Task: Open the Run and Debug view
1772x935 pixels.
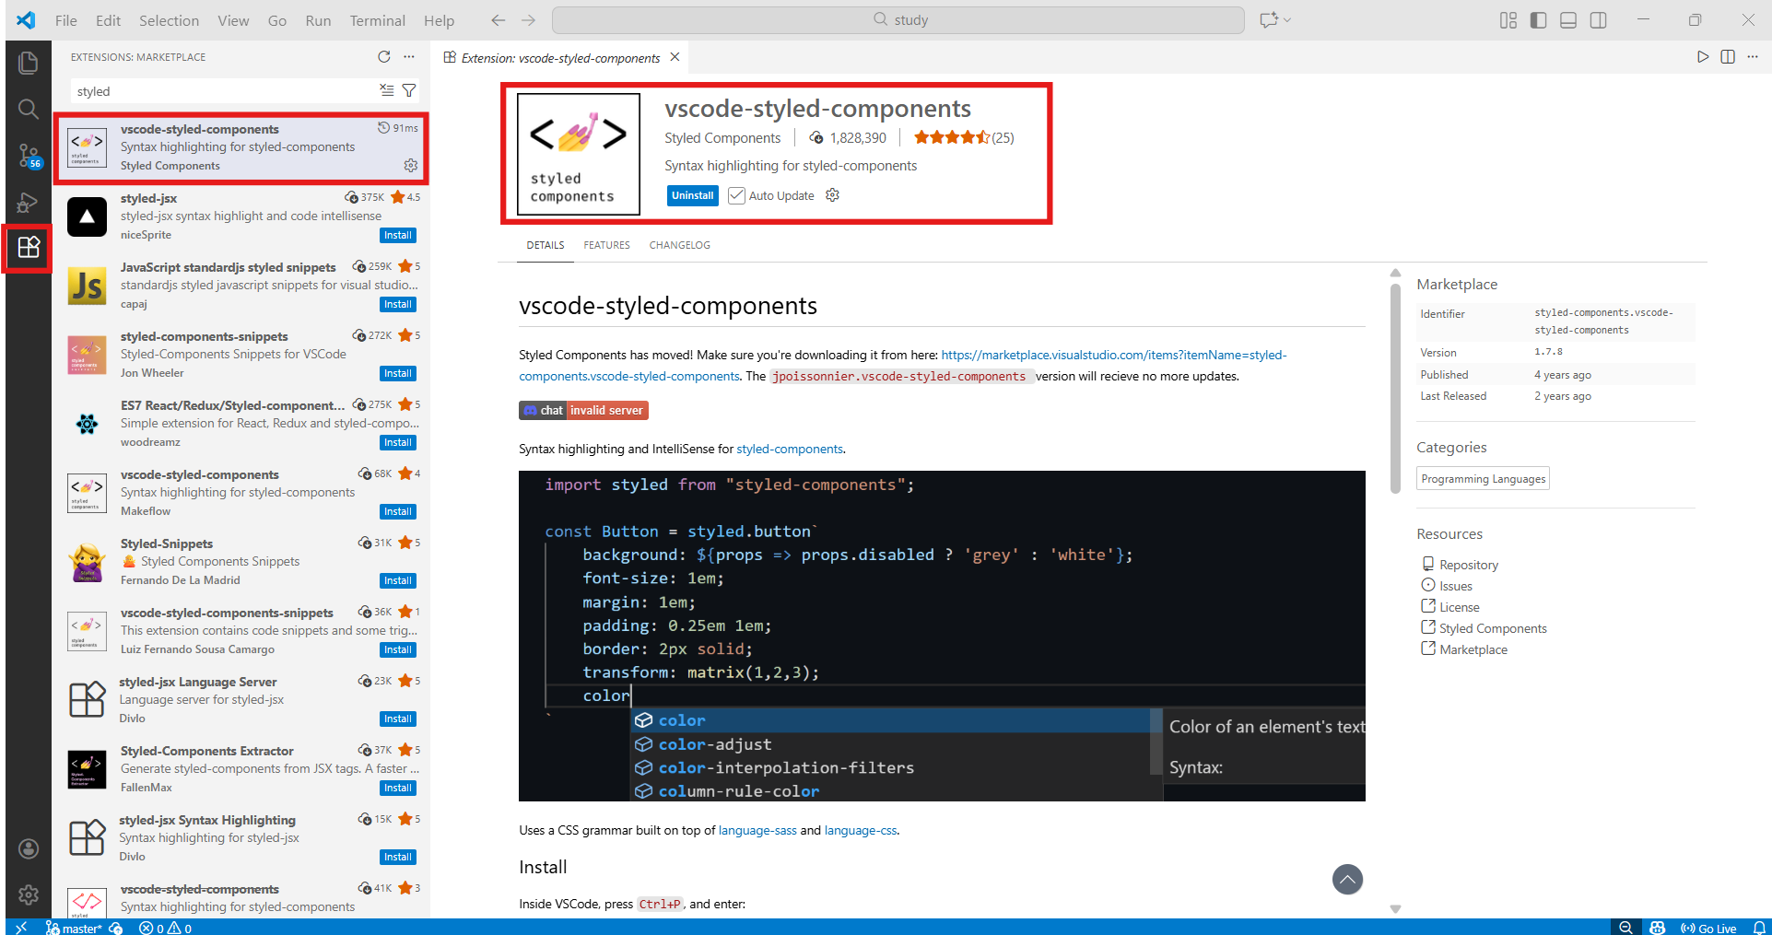Action: pyautogui.click(x=29, y=202)
